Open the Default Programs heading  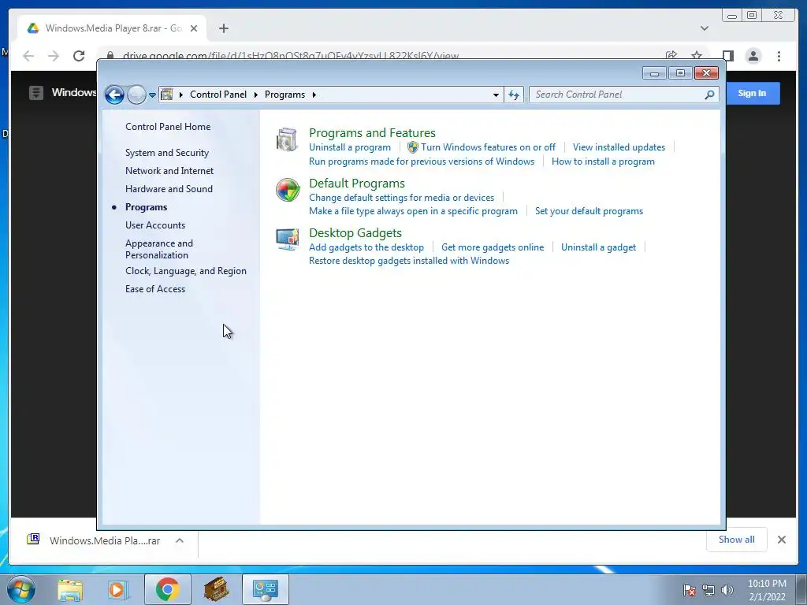357,183
